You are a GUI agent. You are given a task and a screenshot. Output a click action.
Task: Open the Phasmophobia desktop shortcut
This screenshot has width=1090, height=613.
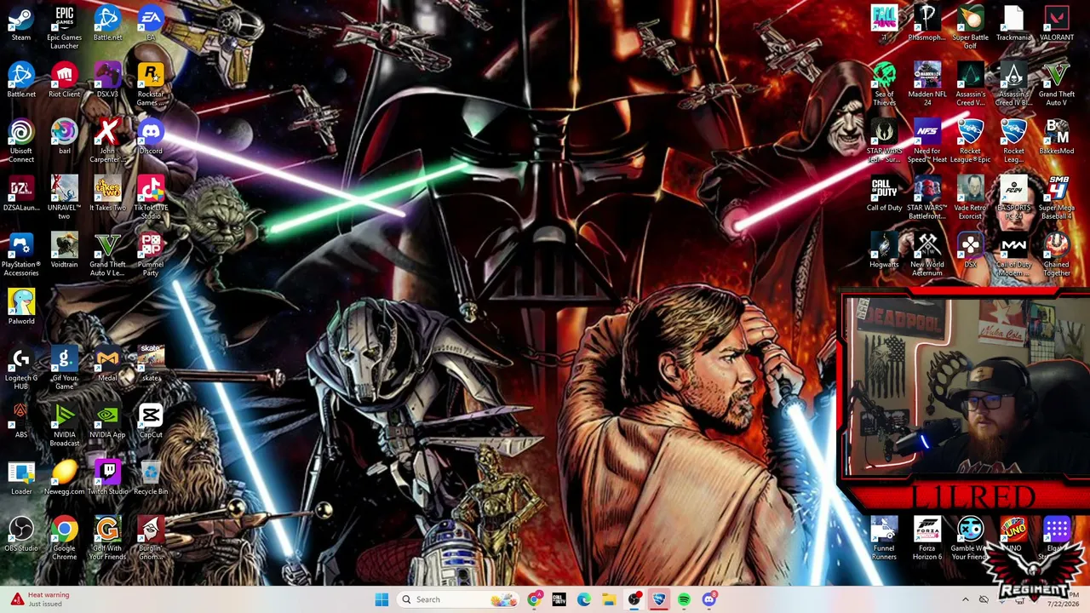pyautogui.click(x=927, y=24)
